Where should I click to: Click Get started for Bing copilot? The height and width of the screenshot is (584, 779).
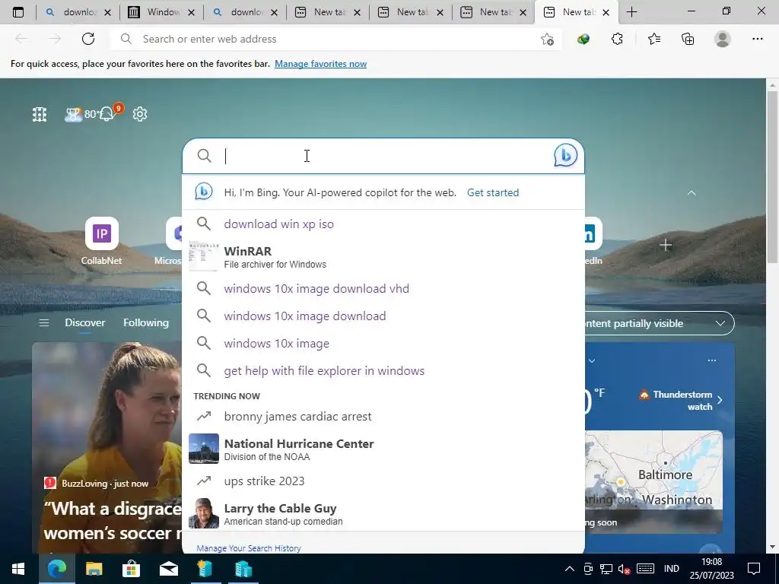[493, 192]
